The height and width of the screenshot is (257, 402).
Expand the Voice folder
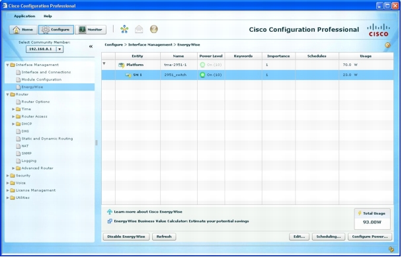(7, 183)
